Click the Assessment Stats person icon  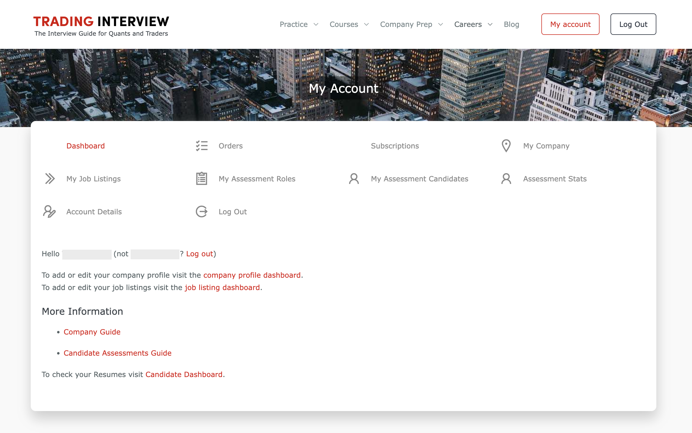click(506, 179)
